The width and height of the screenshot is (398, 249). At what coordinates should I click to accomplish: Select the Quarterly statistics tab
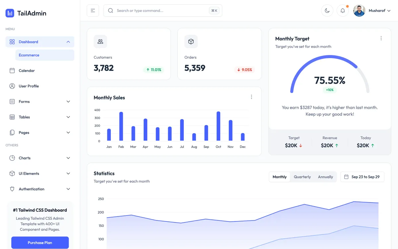pyautogui.click(x=302, y=177)
